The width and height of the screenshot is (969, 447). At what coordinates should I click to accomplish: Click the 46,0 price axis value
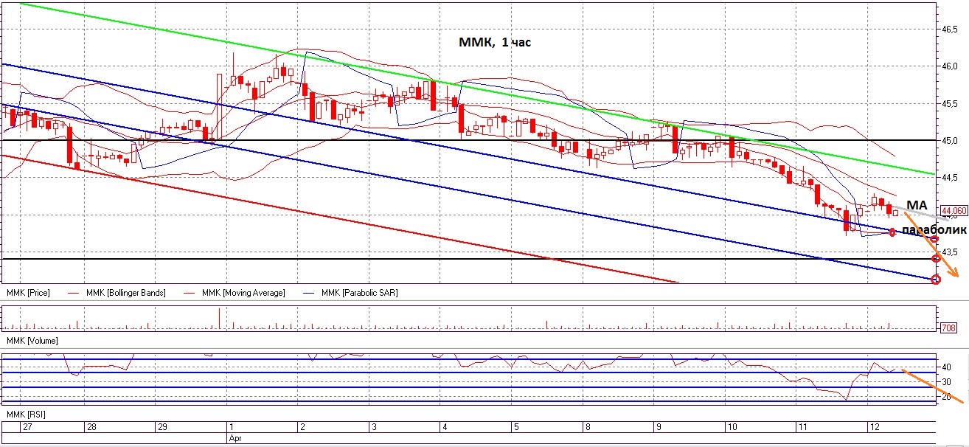click(x=950, y=66)
